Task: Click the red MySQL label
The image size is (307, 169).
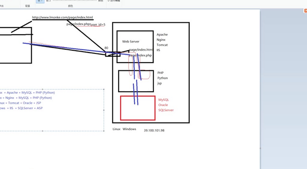Action: click(164, 100)
